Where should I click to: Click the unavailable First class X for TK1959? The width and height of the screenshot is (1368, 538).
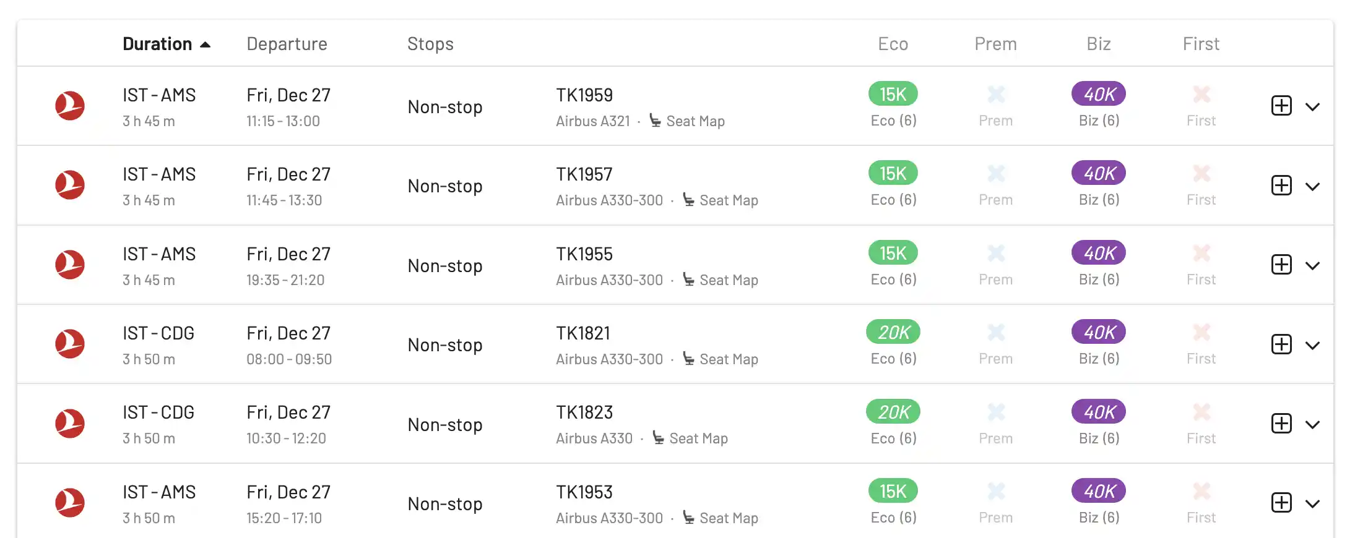[x=1201, y=95]
